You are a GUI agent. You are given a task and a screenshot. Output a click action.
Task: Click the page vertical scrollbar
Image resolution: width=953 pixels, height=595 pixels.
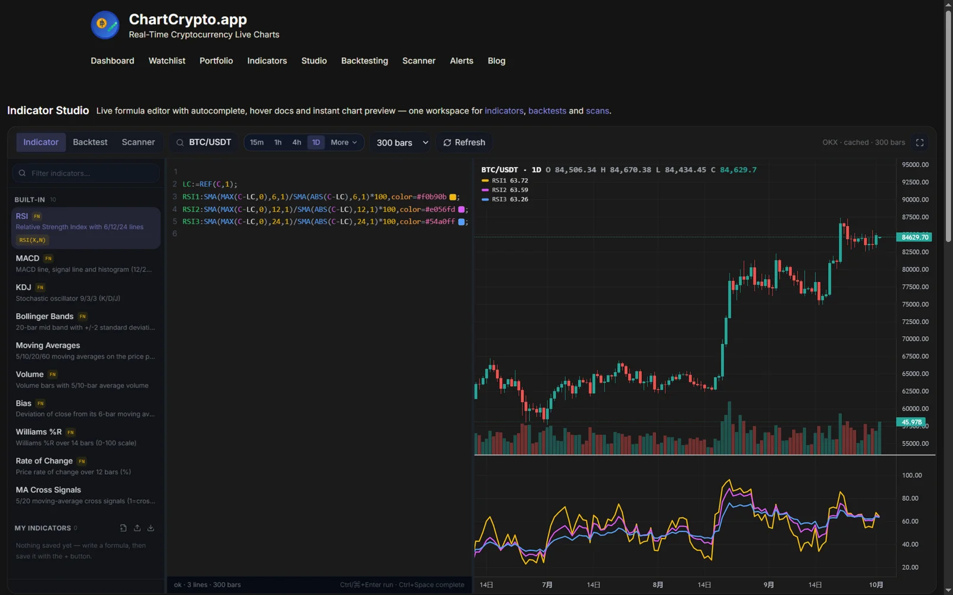click(948, 125)
